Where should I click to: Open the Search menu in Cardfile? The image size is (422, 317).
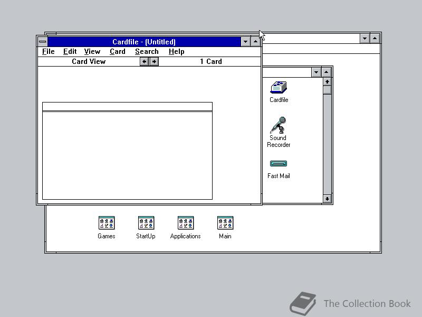pos(147,51)
